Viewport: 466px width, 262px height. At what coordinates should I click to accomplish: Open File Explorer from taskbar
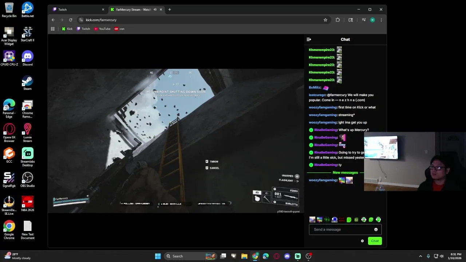[x=244, y=256]
